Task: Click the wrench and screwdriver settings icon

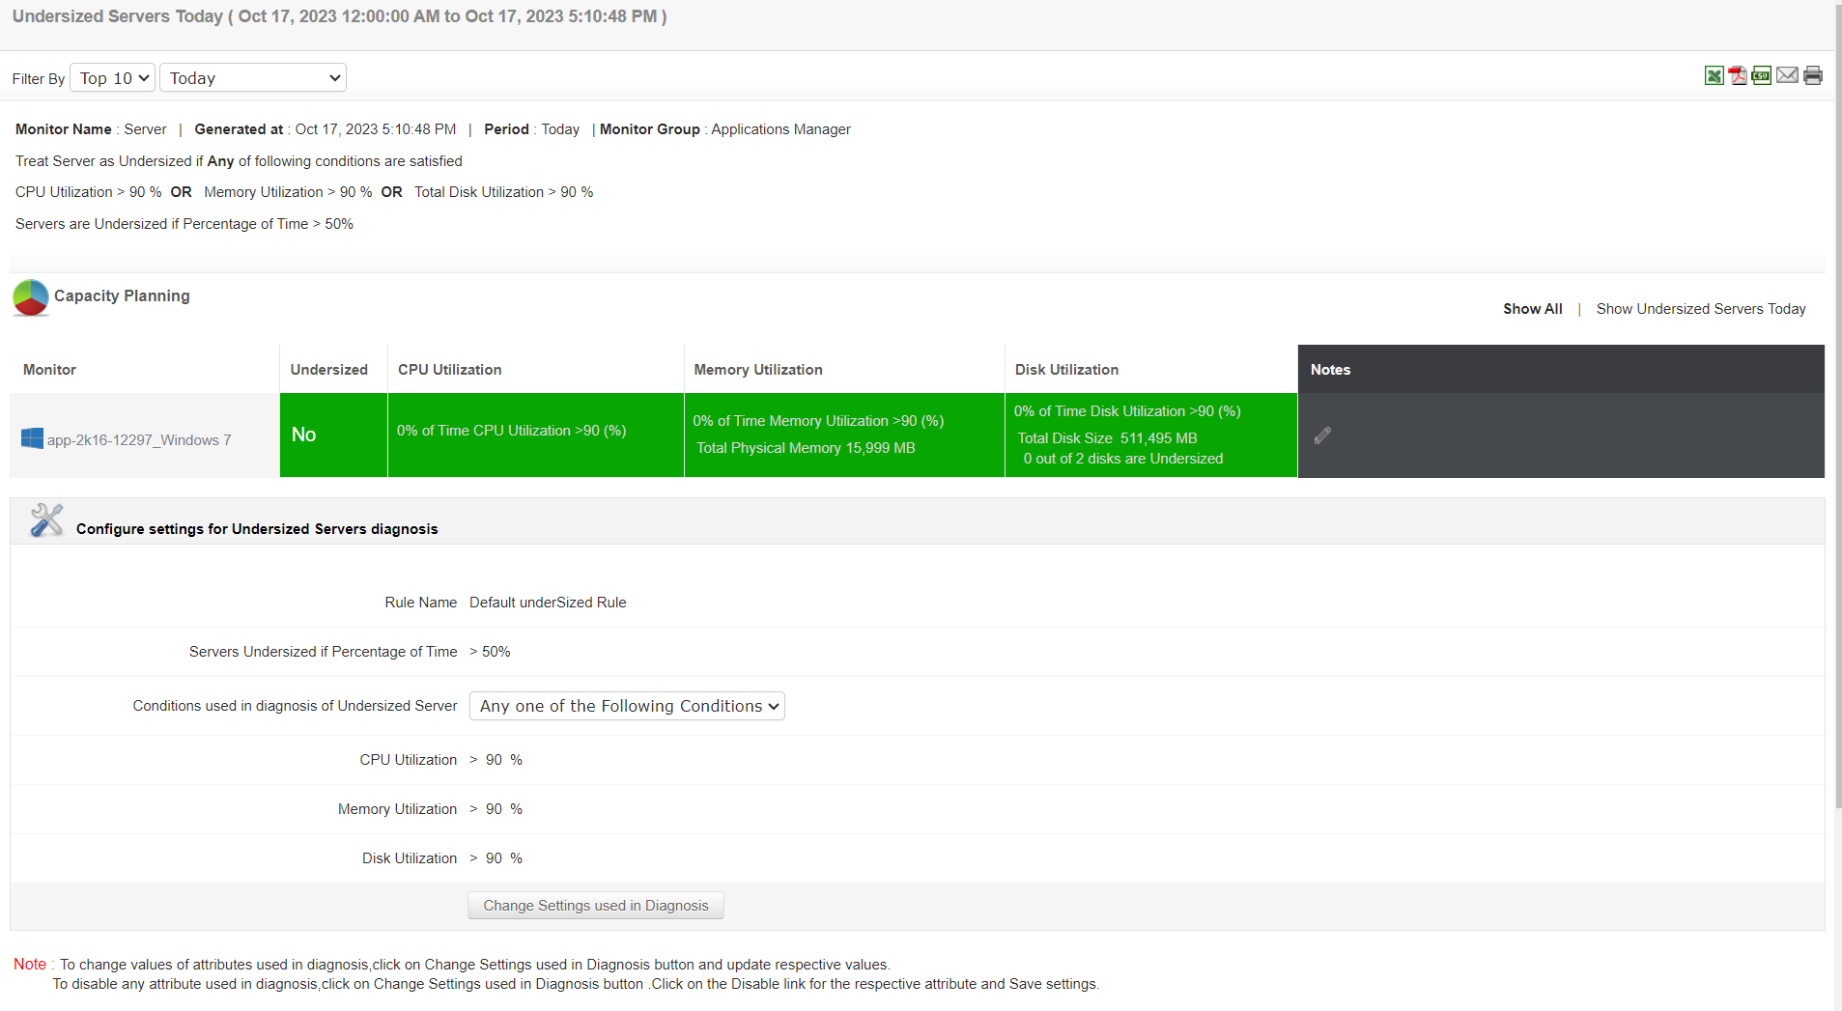Action: 46,520
